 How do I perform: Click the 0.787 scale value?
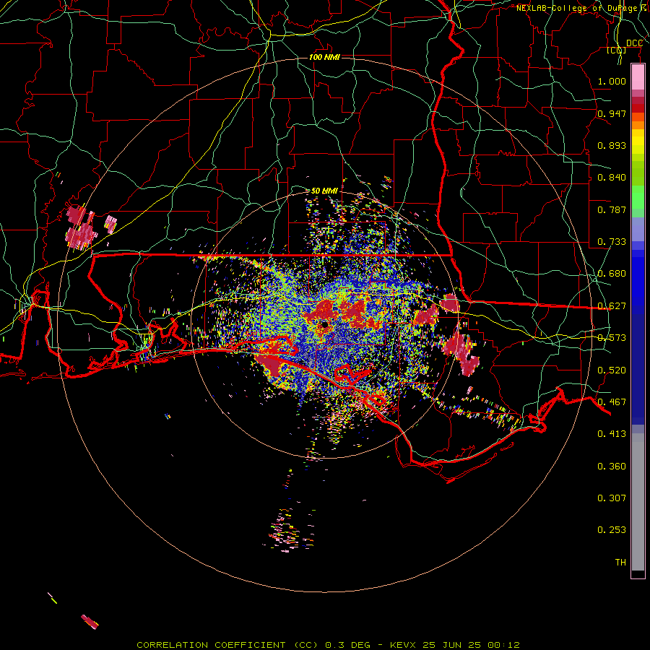pyautogui.click(x=612, y=209)
